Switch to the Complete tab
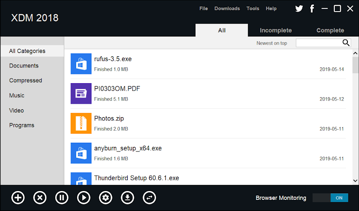This screenshot has height=211, width=359. tap(330, 30)
